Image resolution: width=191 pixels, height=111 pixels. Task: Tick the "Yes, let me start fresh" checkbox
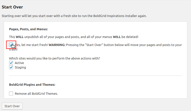point(11,45)
